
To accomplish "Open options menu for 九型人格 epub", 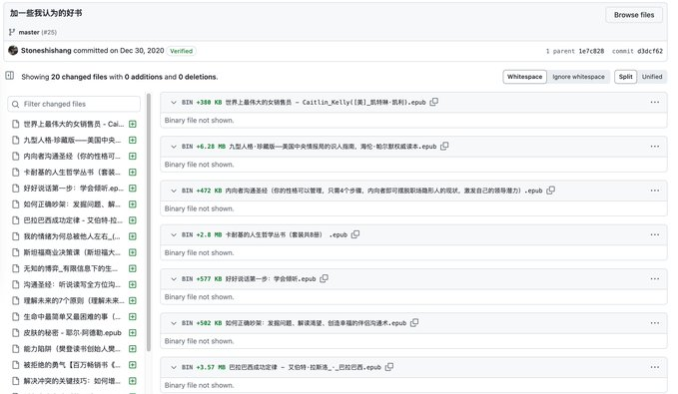I will click(655, 147).
